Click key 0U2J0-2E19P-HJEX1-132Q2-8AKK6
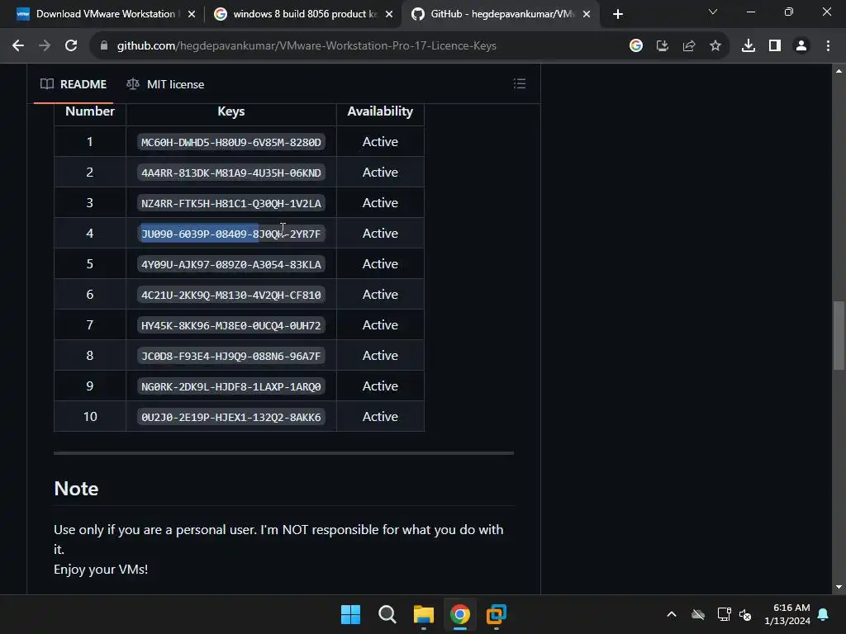846x634 pixels. (x=231, y=417)
